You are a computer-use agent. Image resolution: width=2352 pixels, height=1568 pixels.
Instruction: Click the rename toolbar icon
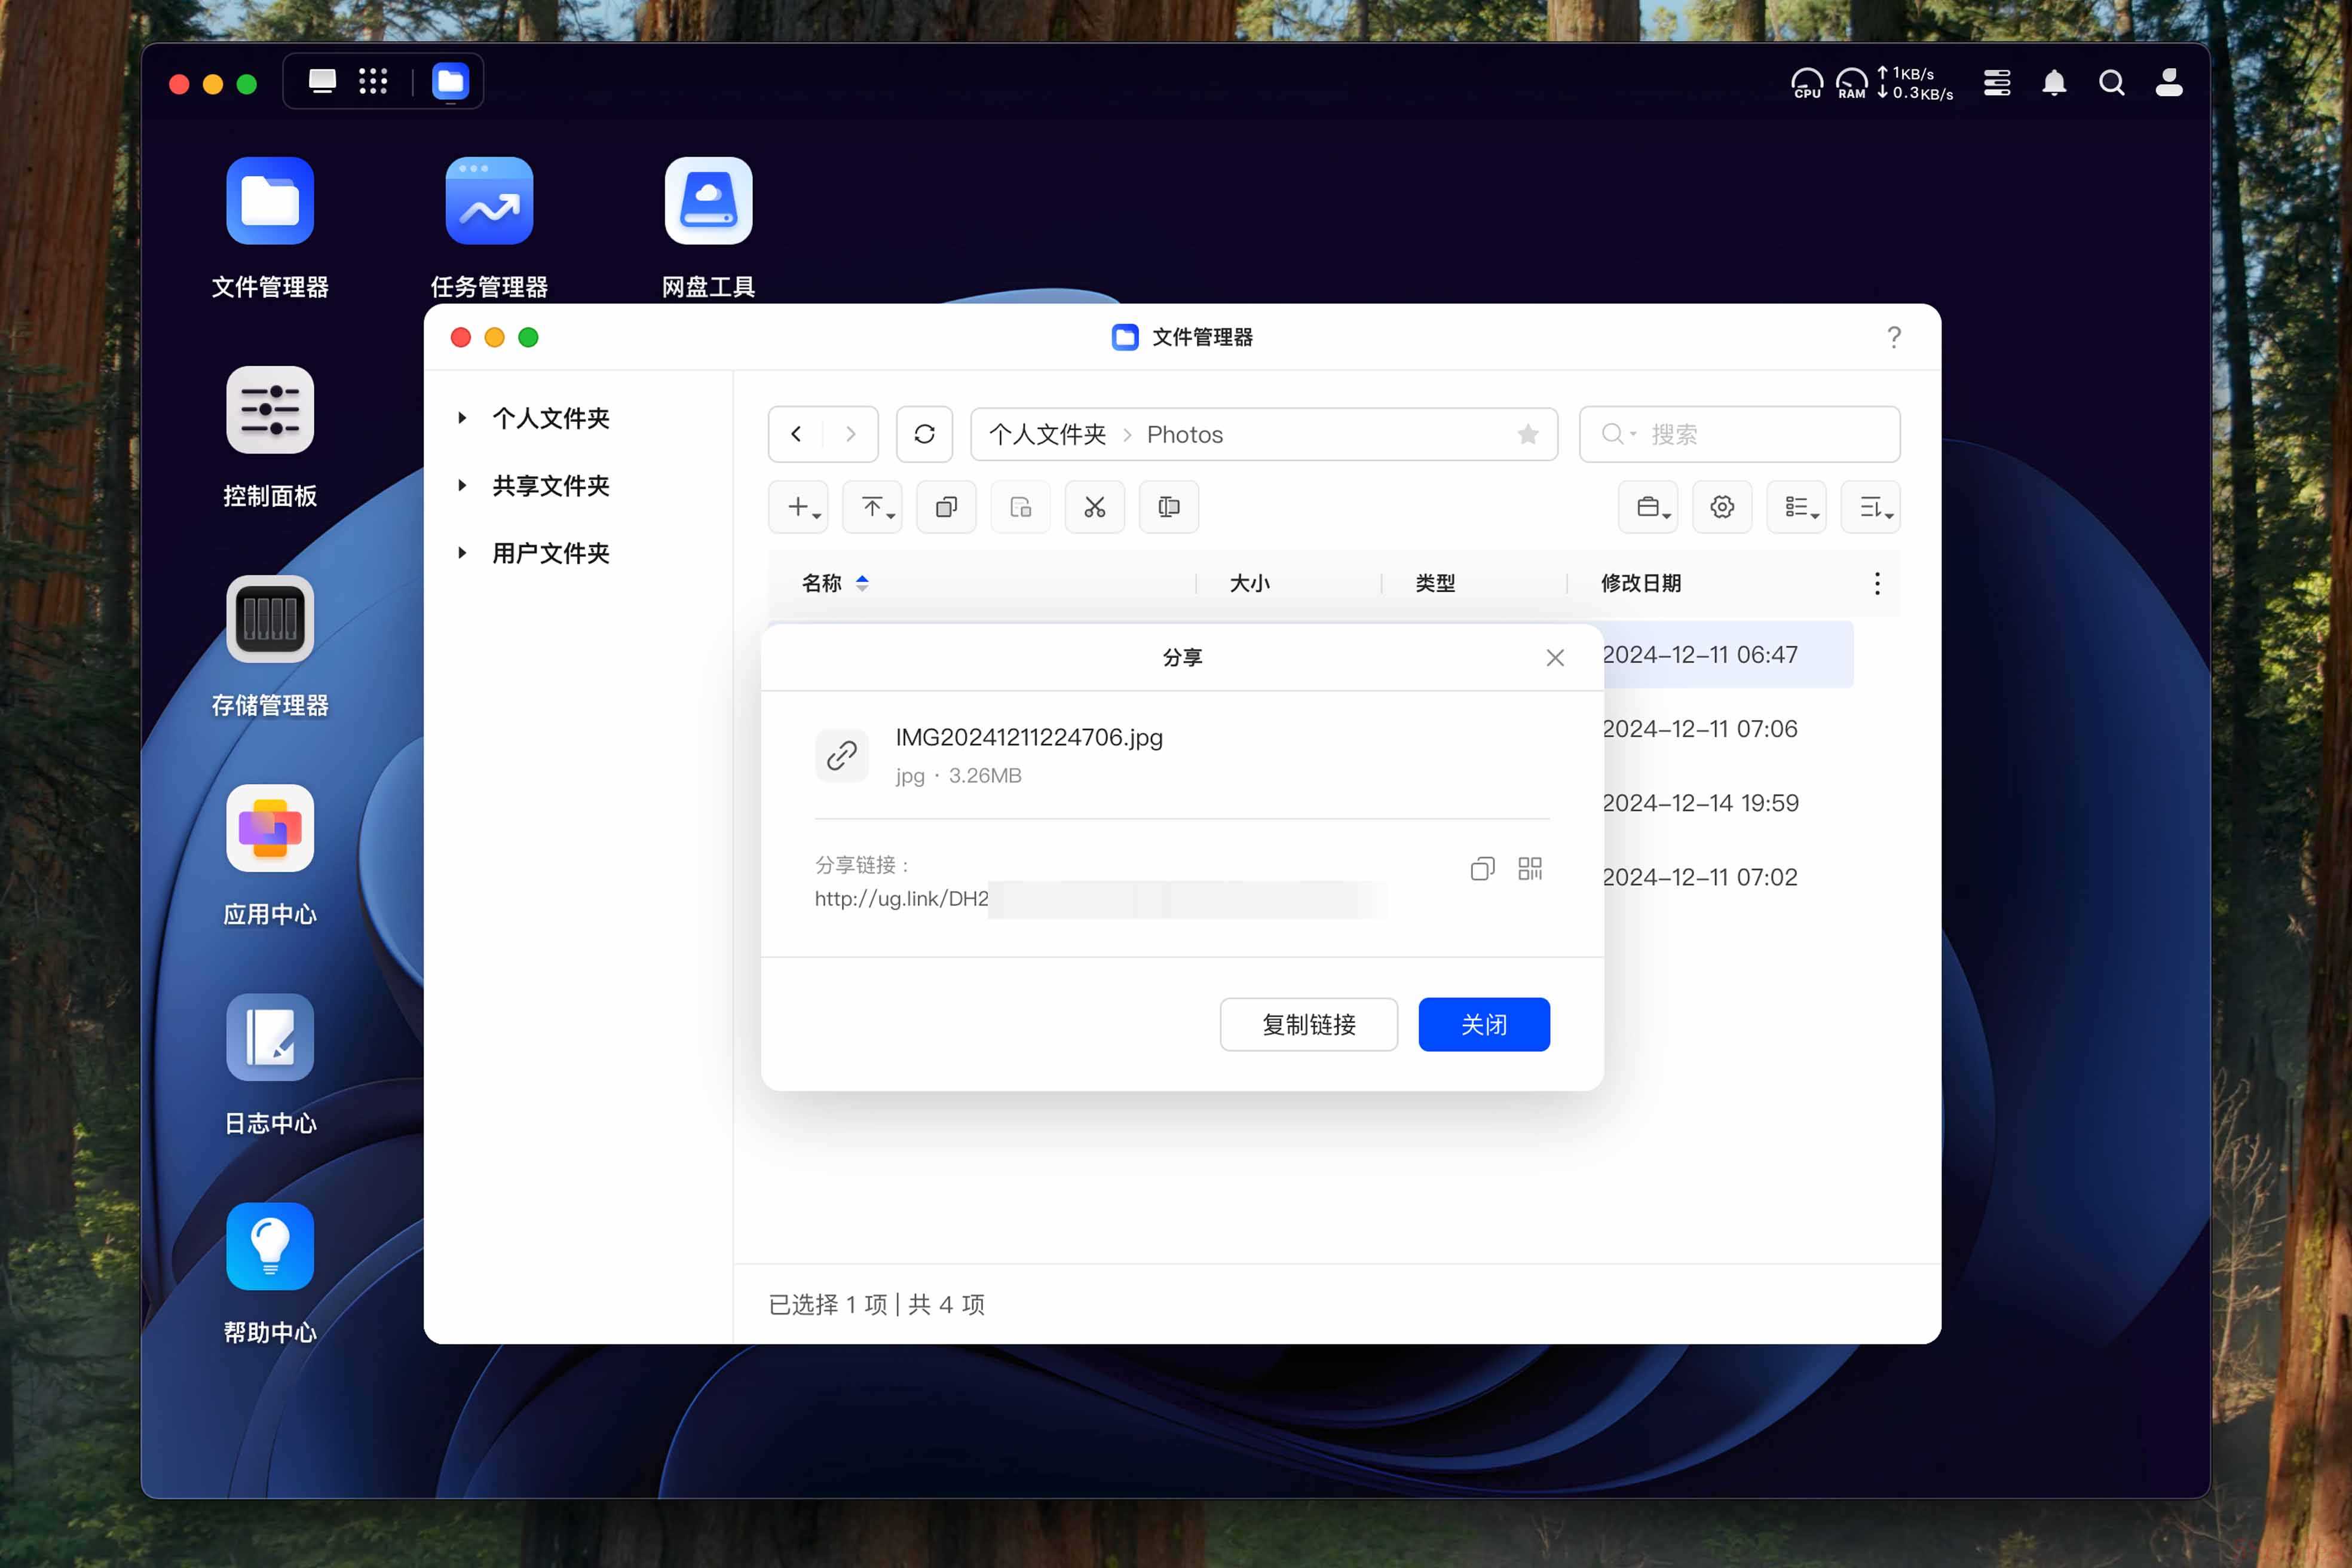point(1168,507)
